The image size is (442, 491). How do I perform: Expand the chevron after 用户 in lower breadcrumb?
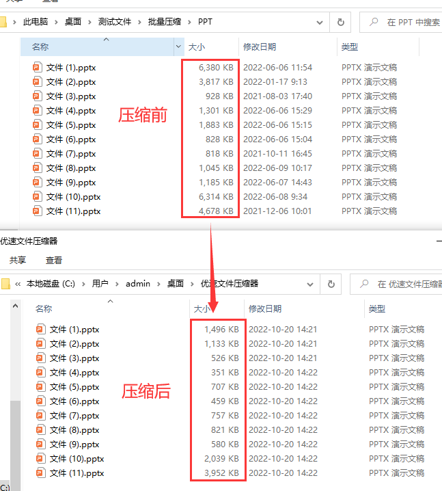click(x=117, y=284)
